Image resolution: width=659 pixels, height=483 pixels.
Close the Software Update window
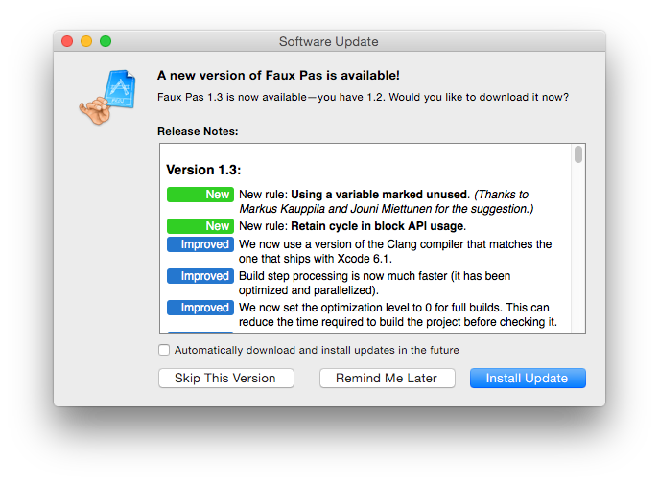click(67, 41)
